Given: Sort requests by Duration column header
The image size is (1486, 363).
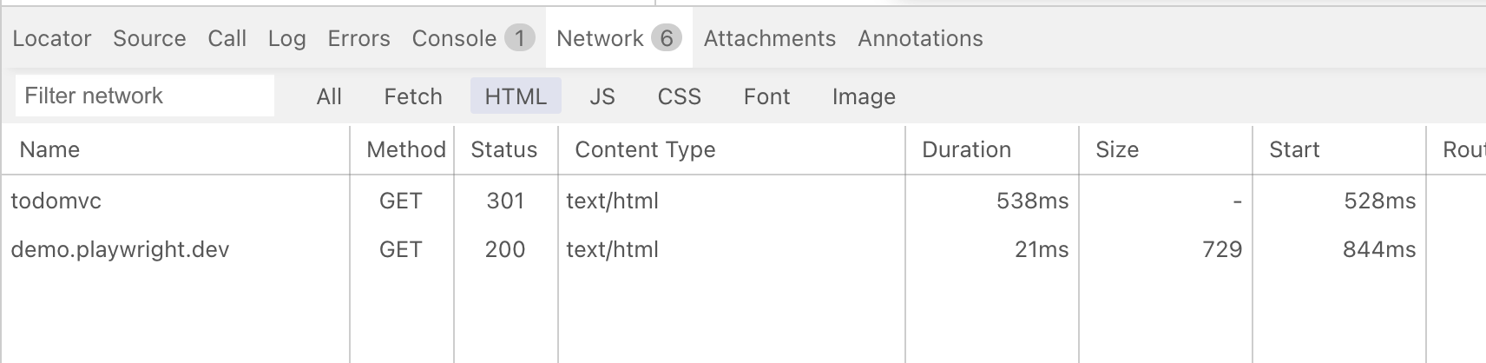Looking at the screenshot, I should click(966, 149).
